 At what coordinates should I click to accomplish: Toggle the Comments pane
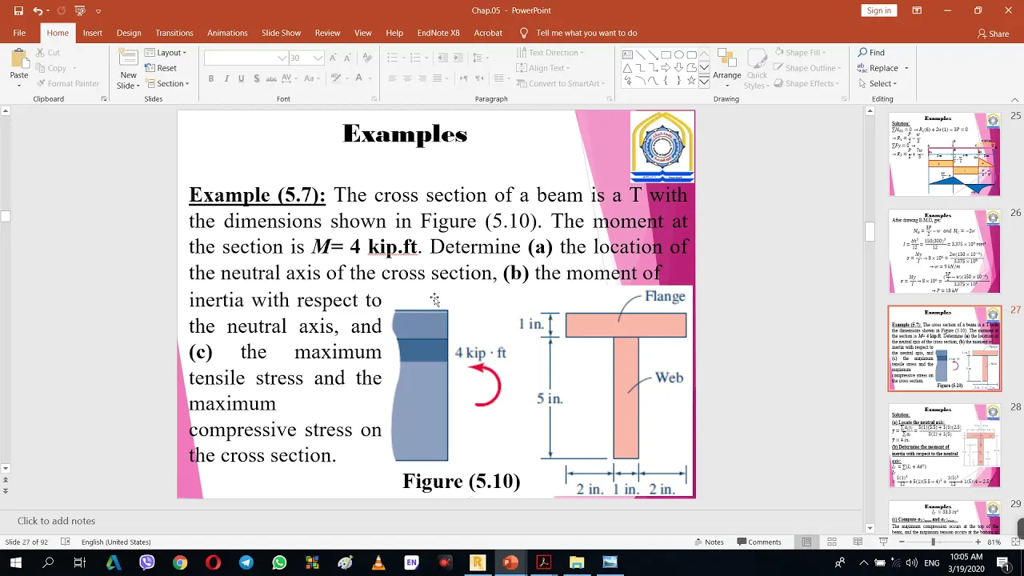coord(758,542)
